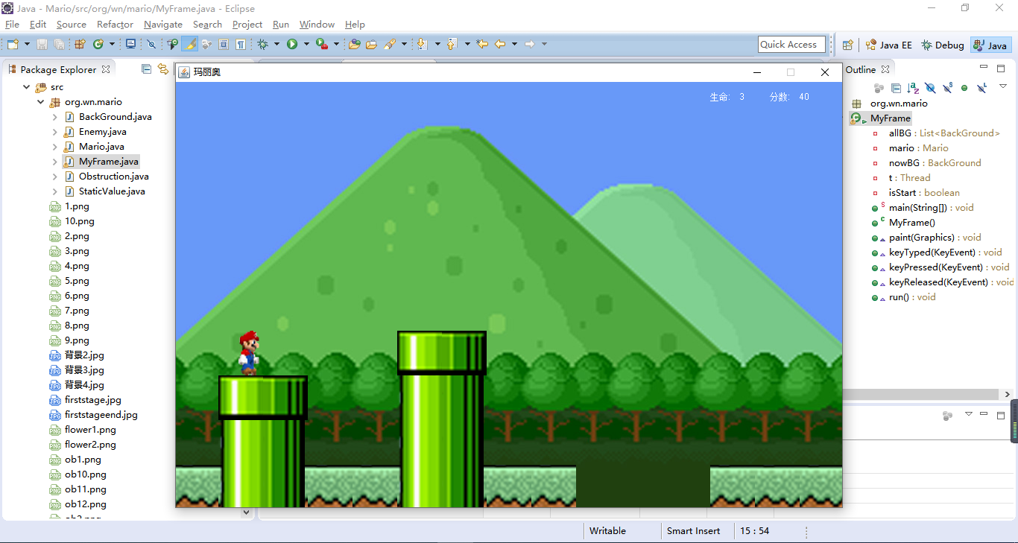Open the Refactor menu
Screen dimensions: 1018x543
tap(116, 25)
